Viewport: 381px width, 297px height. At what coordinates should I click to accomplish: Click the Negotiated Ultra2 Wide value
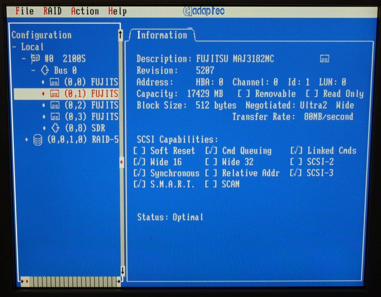[x=327, y=105]
